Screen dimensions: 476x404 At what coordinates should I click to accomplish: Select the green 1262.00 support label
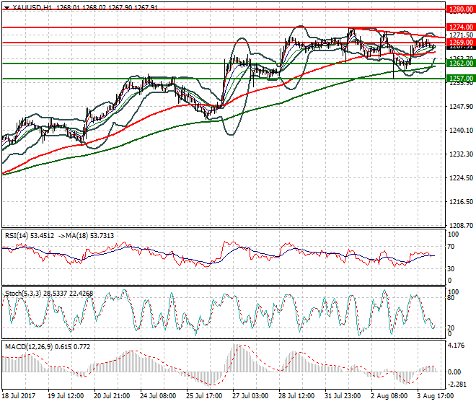461,63
